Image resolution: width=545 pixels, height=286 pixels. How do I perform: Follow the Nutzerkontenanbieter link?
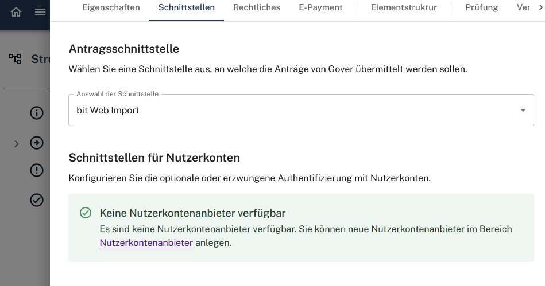146,242
